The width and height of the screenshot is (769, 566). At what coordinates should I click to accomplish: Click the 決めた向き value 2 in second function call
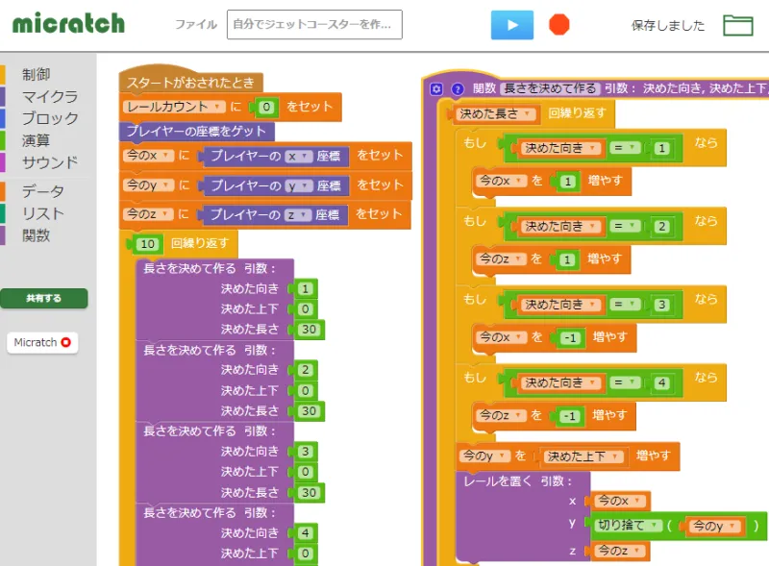pyautogui.click(x=305, y=370)
